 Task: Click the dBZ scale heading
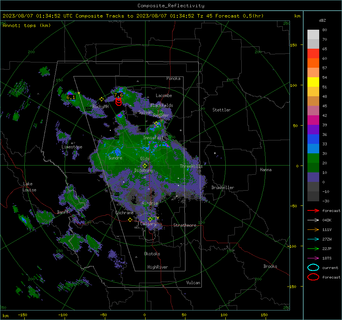(322, 20)
